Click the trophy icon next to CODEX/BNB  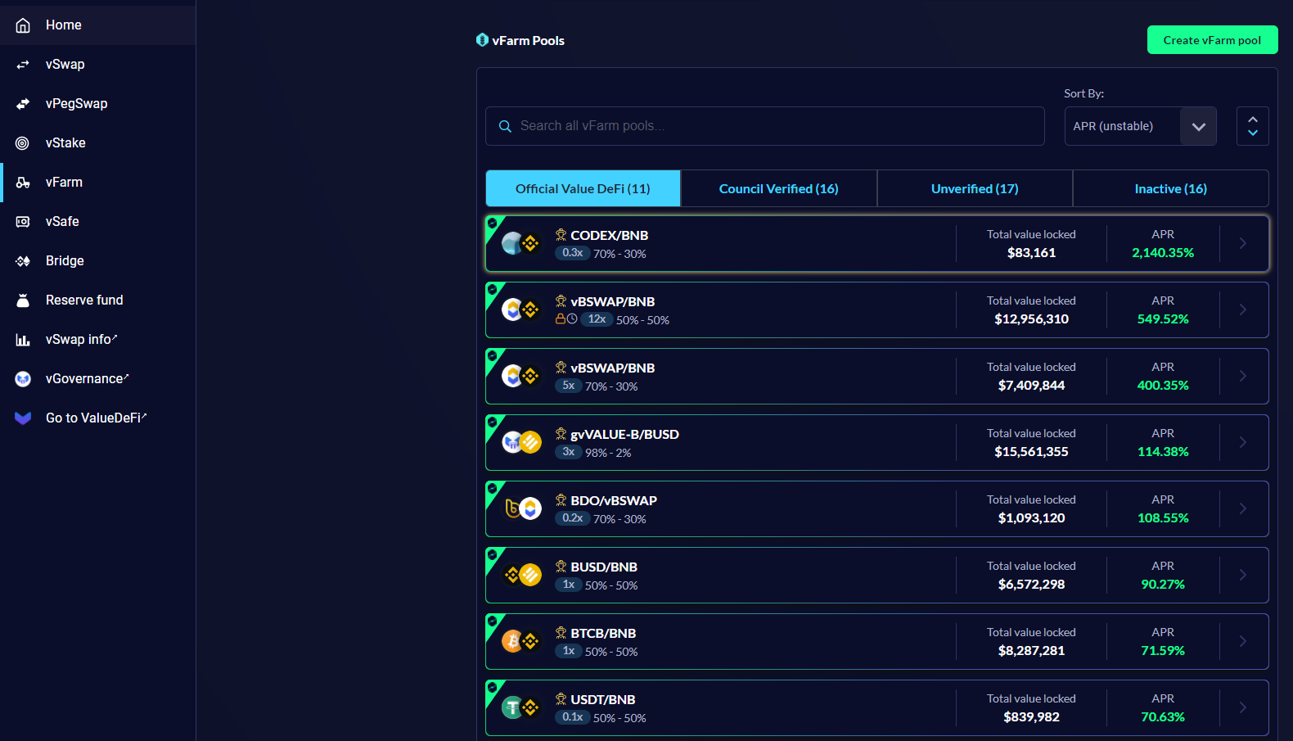click(x=561, y=235)
